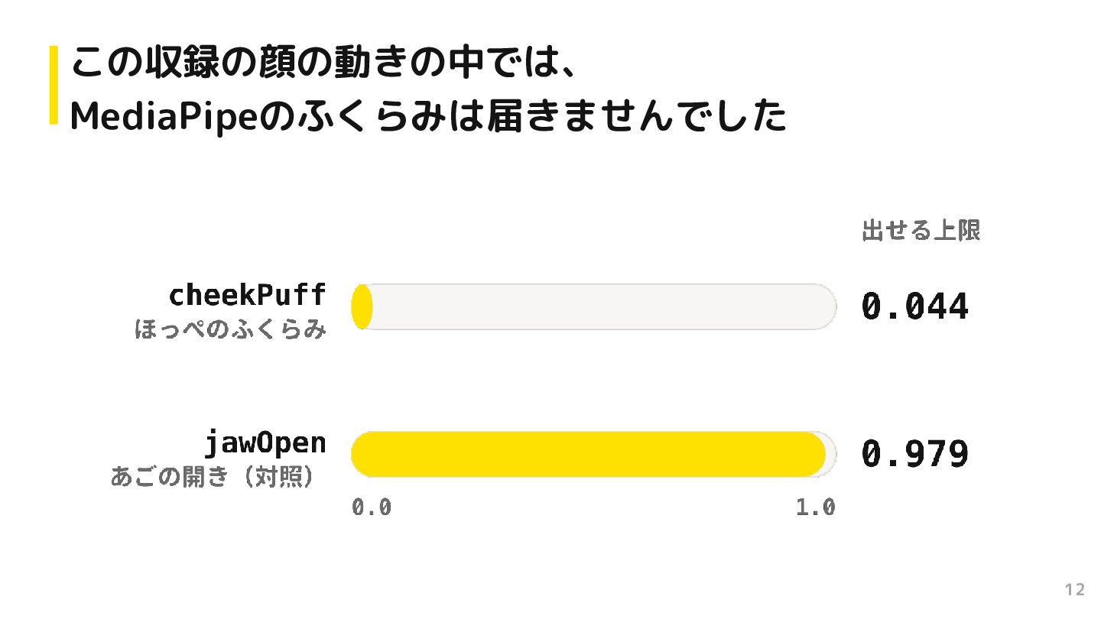Click the title line starting with MediaPipe
Image resolution: width=1101 pixels, height=619 pixels.
tap(428, 117)
